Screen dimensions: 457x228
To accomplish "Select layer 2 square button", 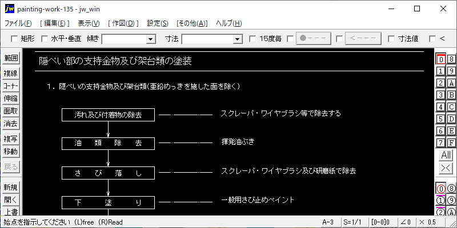I will pyautogui.click(x=441, y=83).
